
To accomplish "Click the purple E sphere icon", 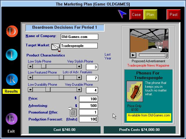I will (12, 119).
